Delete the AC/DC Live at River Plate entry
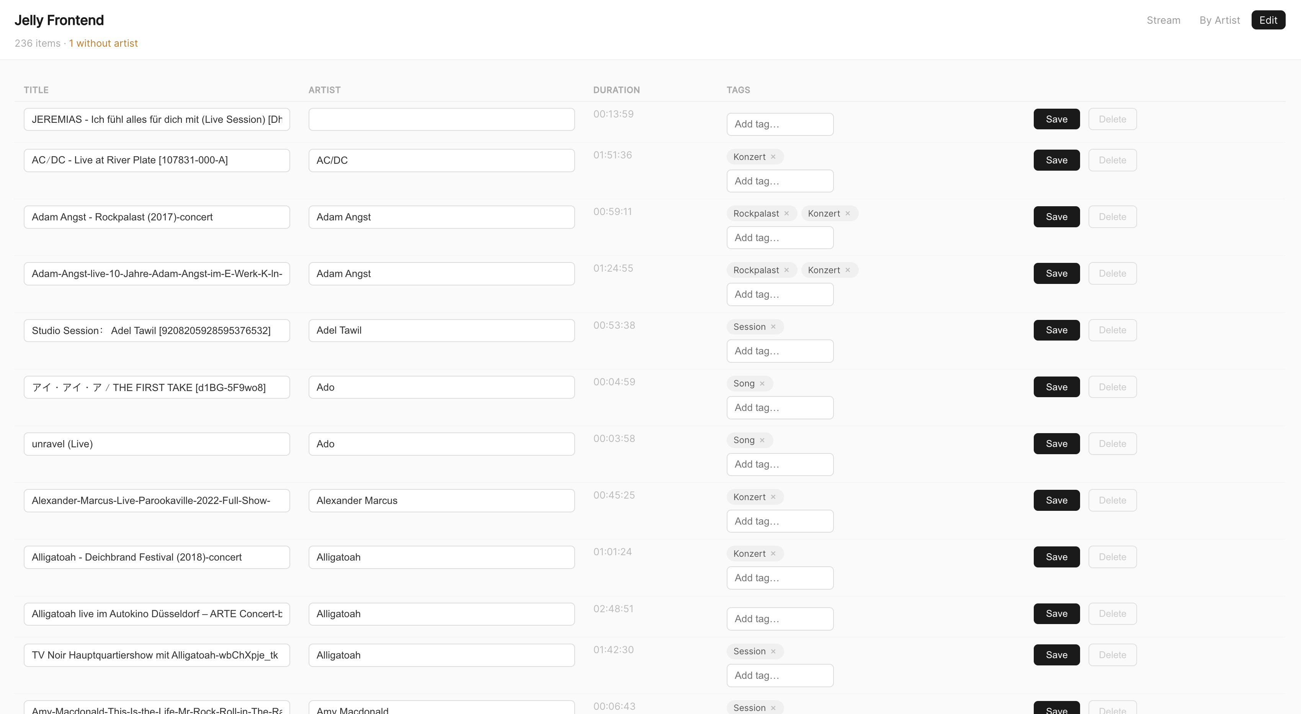The height and width of the screenshot is (714, 1301). pyautogui.click(x=1112, y=160)
